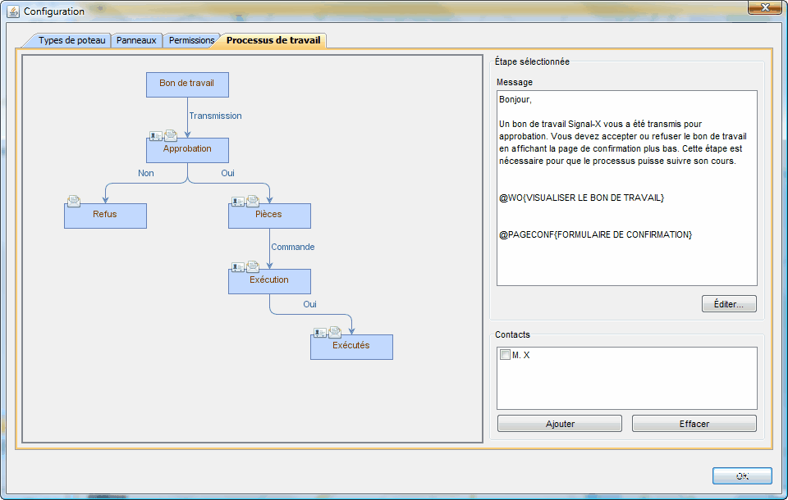Click the mail envelope icon above Refus
The image size is (788, 500).
[74, 201]
